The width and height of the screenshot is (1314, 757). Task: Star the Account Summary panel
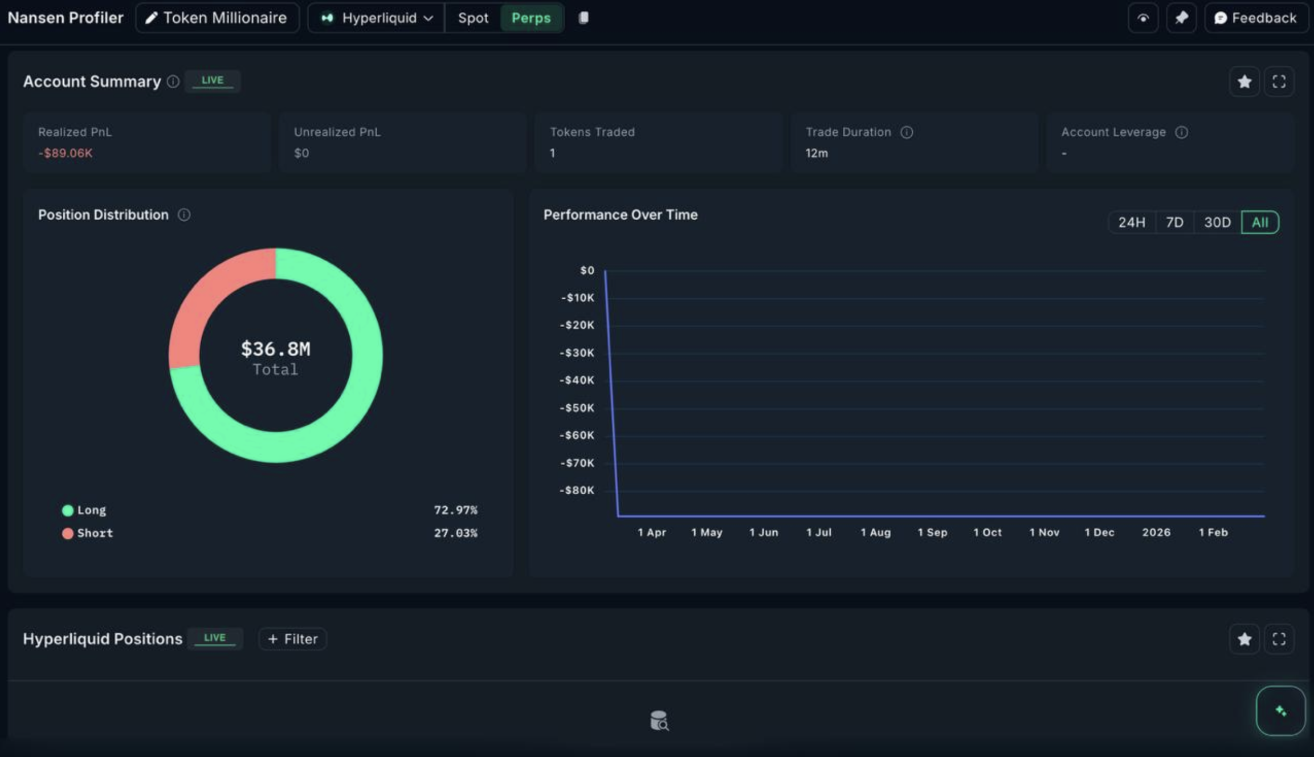[x=1244, y=82]
